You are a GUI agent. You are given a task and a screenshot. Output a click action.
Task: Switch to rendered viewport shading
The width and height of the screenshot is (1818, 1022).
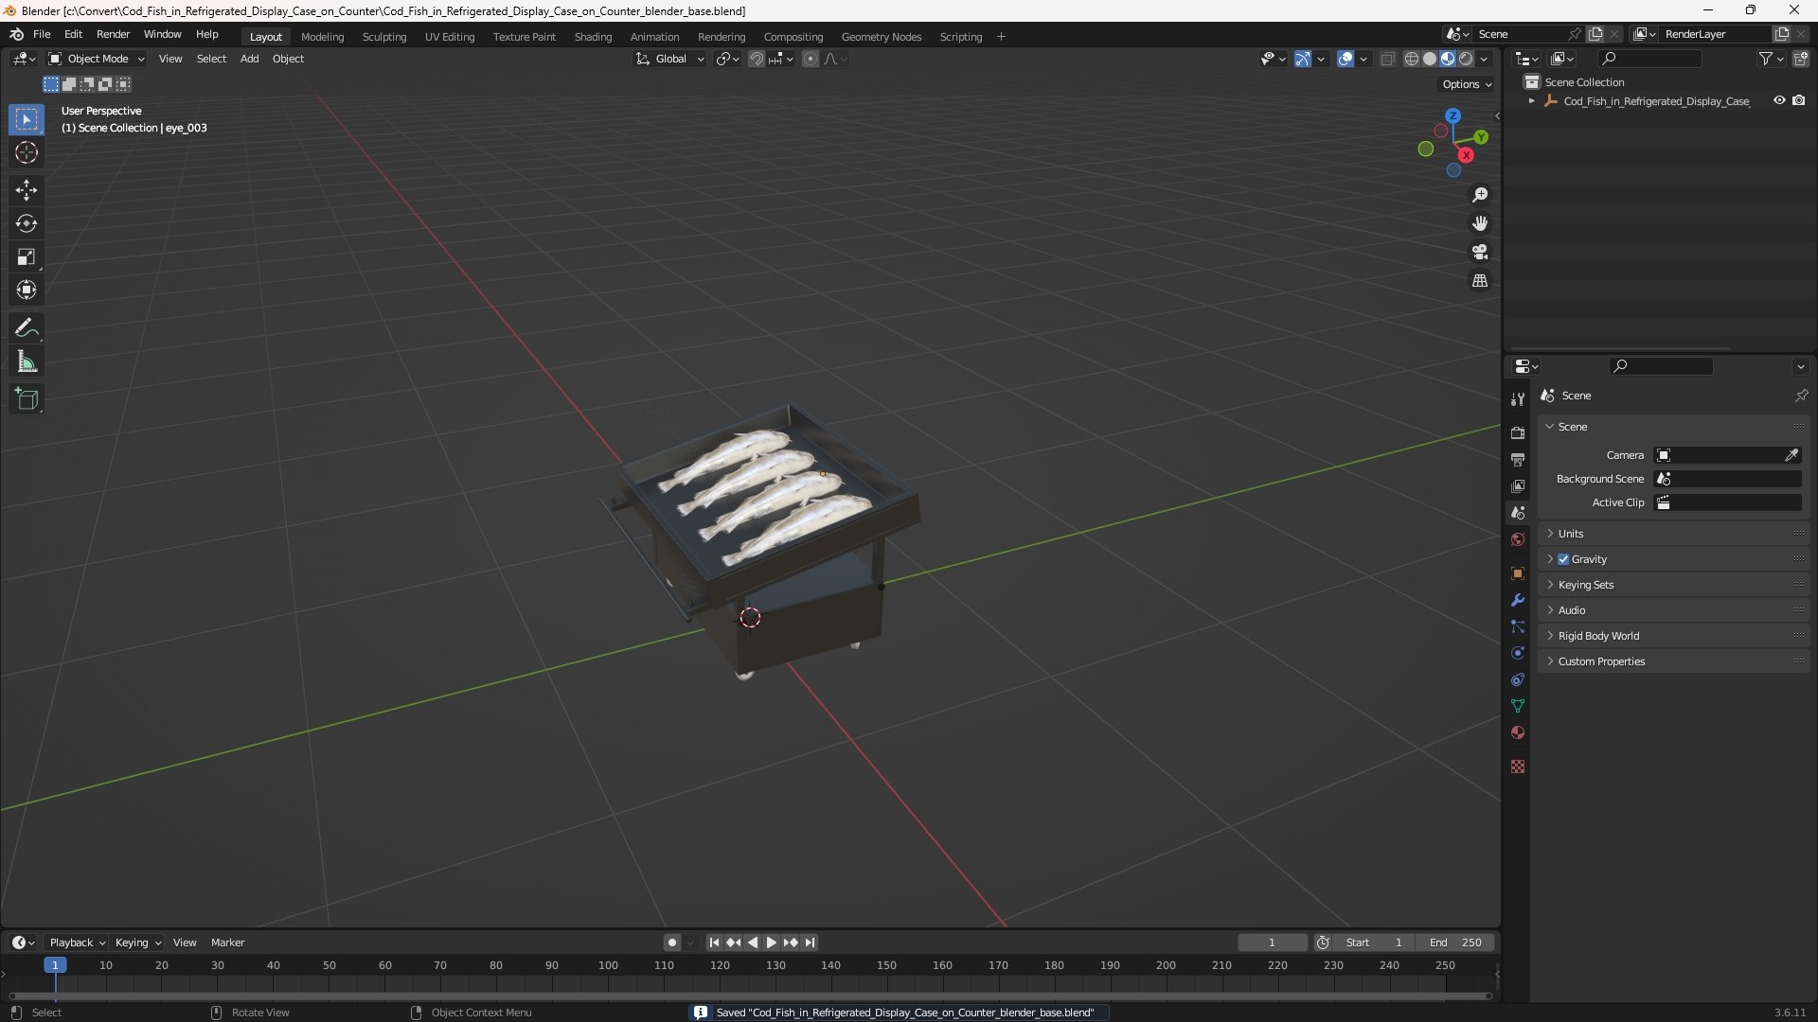pos(1466,59)
